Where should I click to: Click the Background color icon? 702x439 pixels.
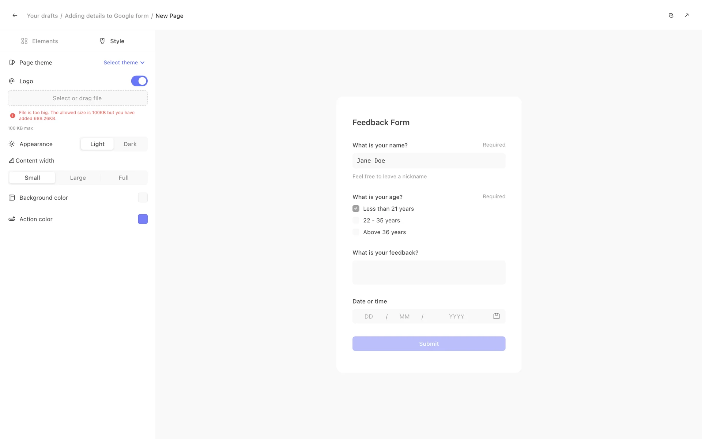tap(12, 198)
